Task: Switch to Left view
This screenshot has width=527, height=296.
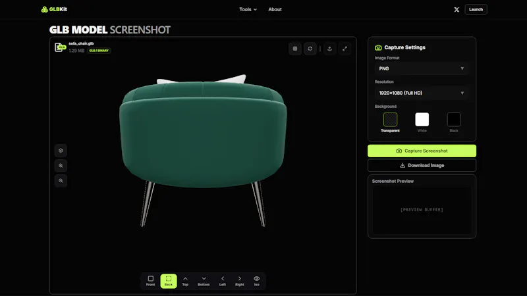Action: tap(223, 281)
